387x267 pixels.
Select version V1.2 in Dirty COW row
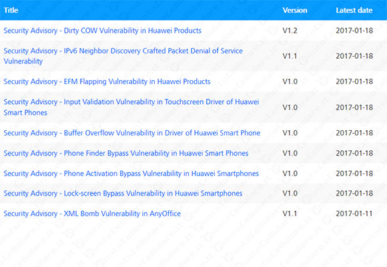tap(290, 31)
